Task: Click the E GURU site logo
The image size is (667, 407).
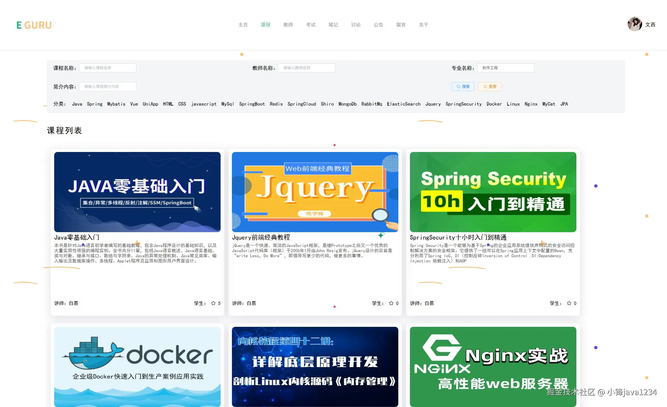Action: coord(34,25)
